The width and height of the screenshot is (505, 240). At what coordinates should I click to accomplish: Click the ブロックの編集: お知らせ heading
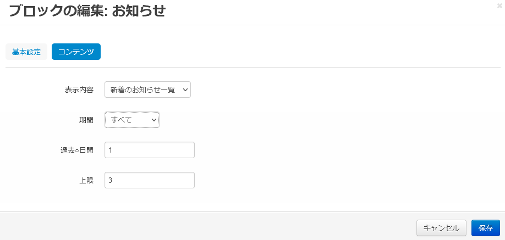(x=87, y=10)
